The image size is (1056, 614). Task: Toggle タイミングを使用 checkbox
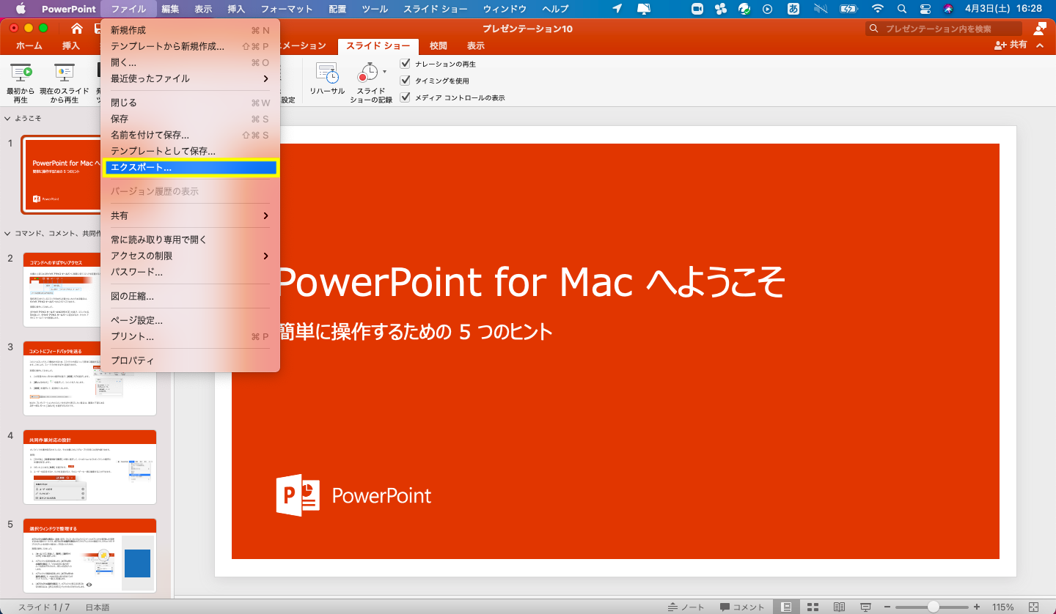pos(405,81)
